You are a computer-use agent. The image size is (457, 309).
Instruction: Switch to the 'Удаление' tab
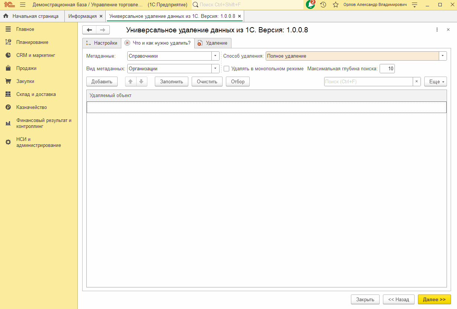213,43
